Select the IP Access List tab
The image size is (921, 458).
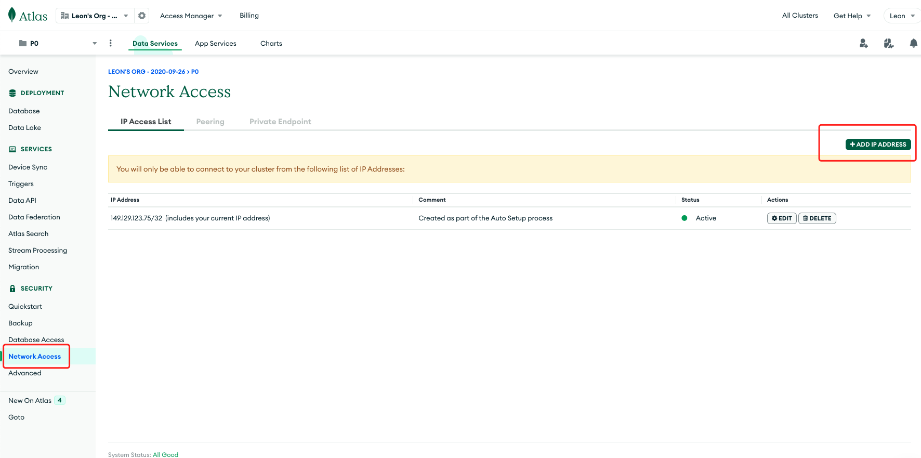(x=146, y=122)
